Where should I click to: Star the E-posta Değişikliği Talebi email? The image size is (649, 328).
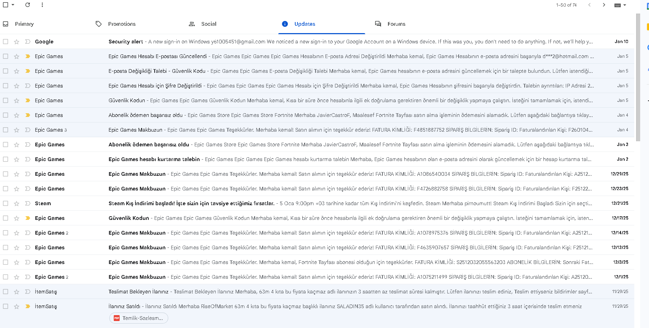(x=17, y=71)
